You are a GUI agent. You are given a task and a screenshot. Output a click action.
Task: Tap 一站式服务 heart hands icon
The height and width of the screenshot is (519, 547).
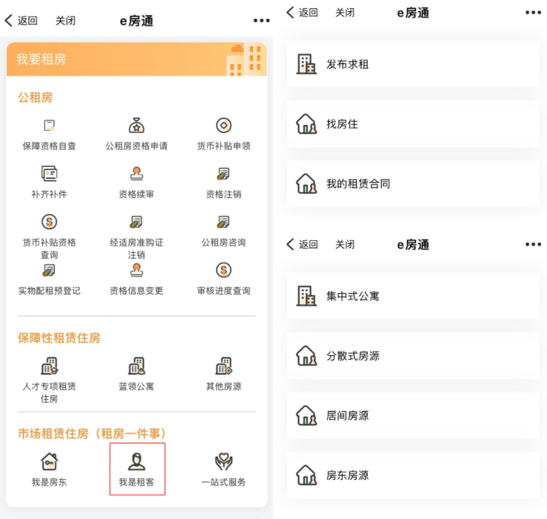click(x=224, y=462)
